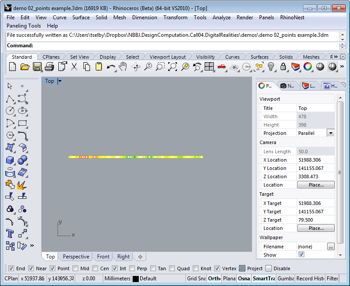Open the Analyze menu

pyautogui.click(x=221, y=18)
